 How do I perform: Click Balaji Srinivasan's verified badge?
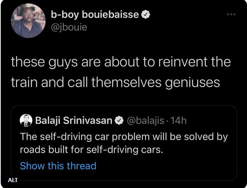pos(119,120)
